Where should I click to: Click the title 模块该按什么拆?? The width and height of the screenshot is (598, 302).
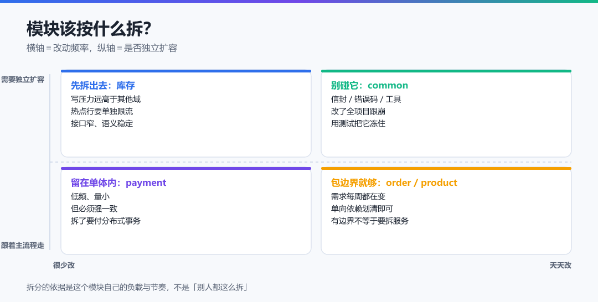click(x=89, y=29)
